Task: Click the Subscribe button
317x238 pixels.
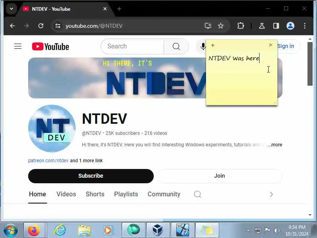Action: pyautogui.click(x=91, y=176)
